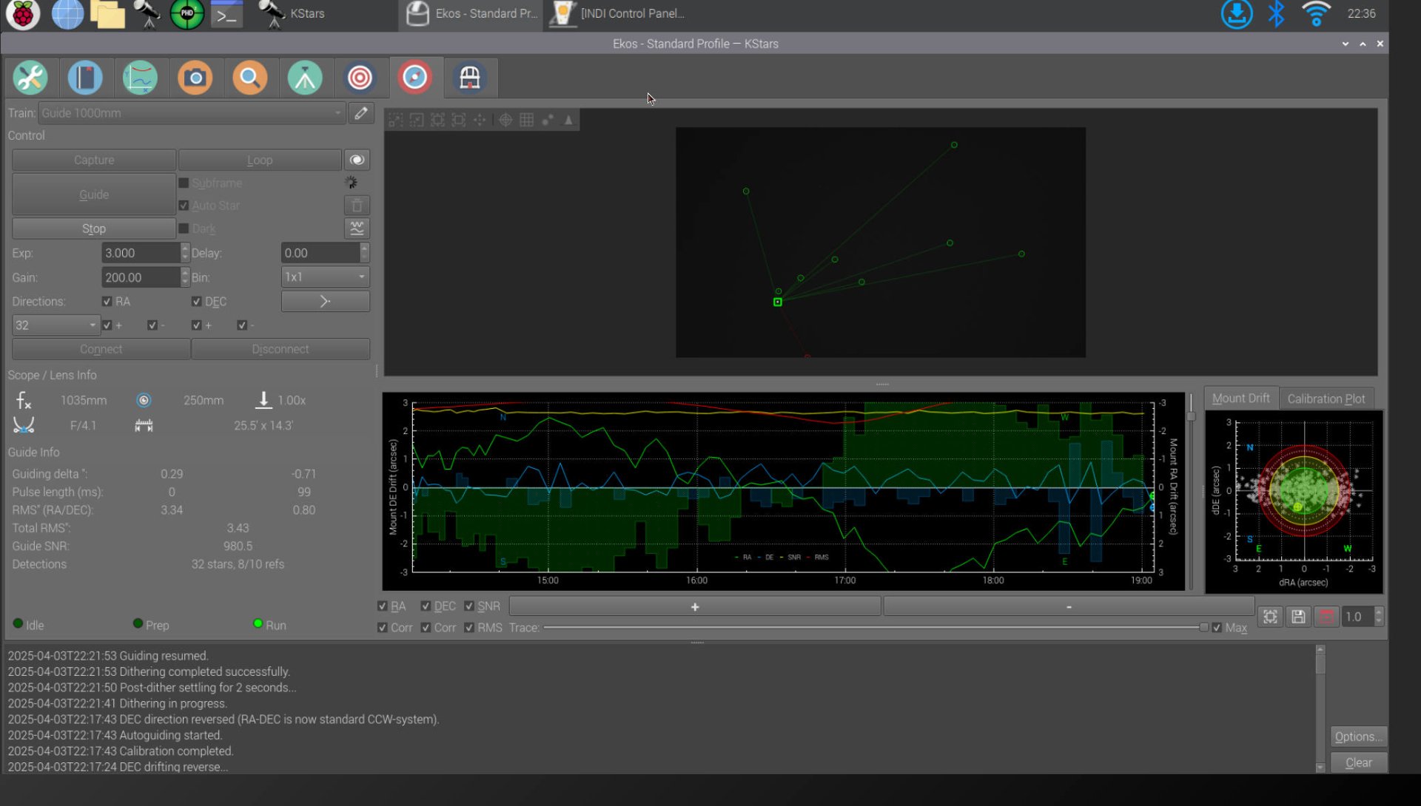Image resolution: width=1421 pixels, height=806 pixels.
Task: Click the four-arrow icon in the guide view toolbar
Action: [480, 120]
